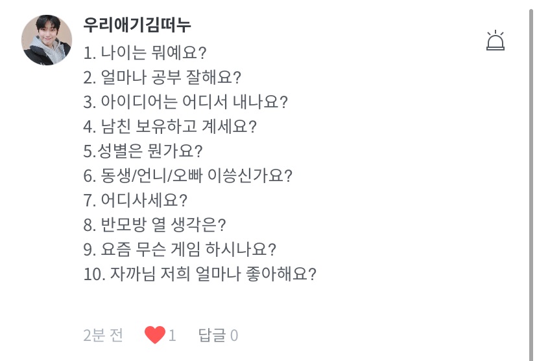Click the question 6. 동생/언니/오빠 이쓩신가요?
537x361 pixels.
(188, 176)
